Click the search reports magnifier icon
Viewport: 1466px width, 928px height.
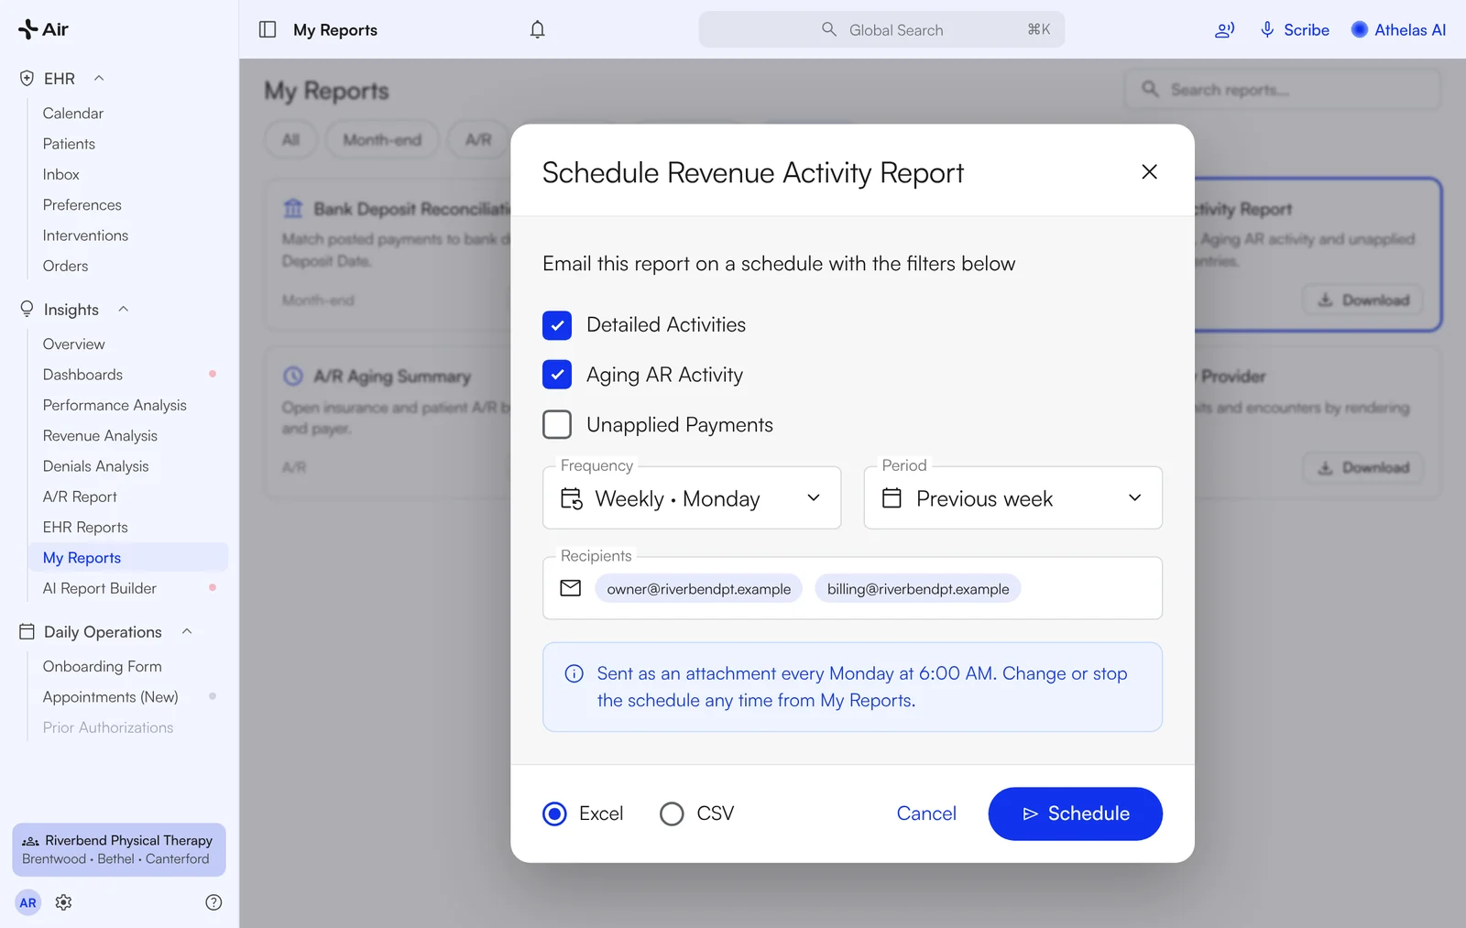1151,89
